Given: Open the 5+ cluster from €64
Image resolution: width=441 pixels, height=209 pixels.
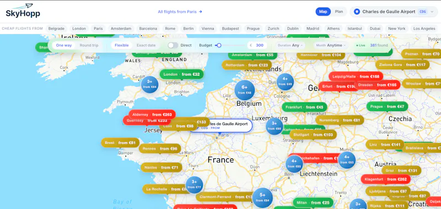Looking at the screenshot, I should (262, 198).
